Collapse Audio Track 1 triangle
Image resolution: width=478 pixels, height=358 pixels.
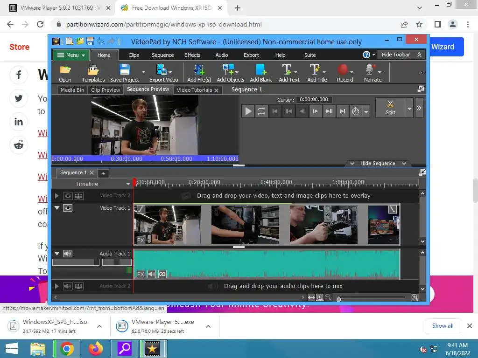tap(56, 253)
